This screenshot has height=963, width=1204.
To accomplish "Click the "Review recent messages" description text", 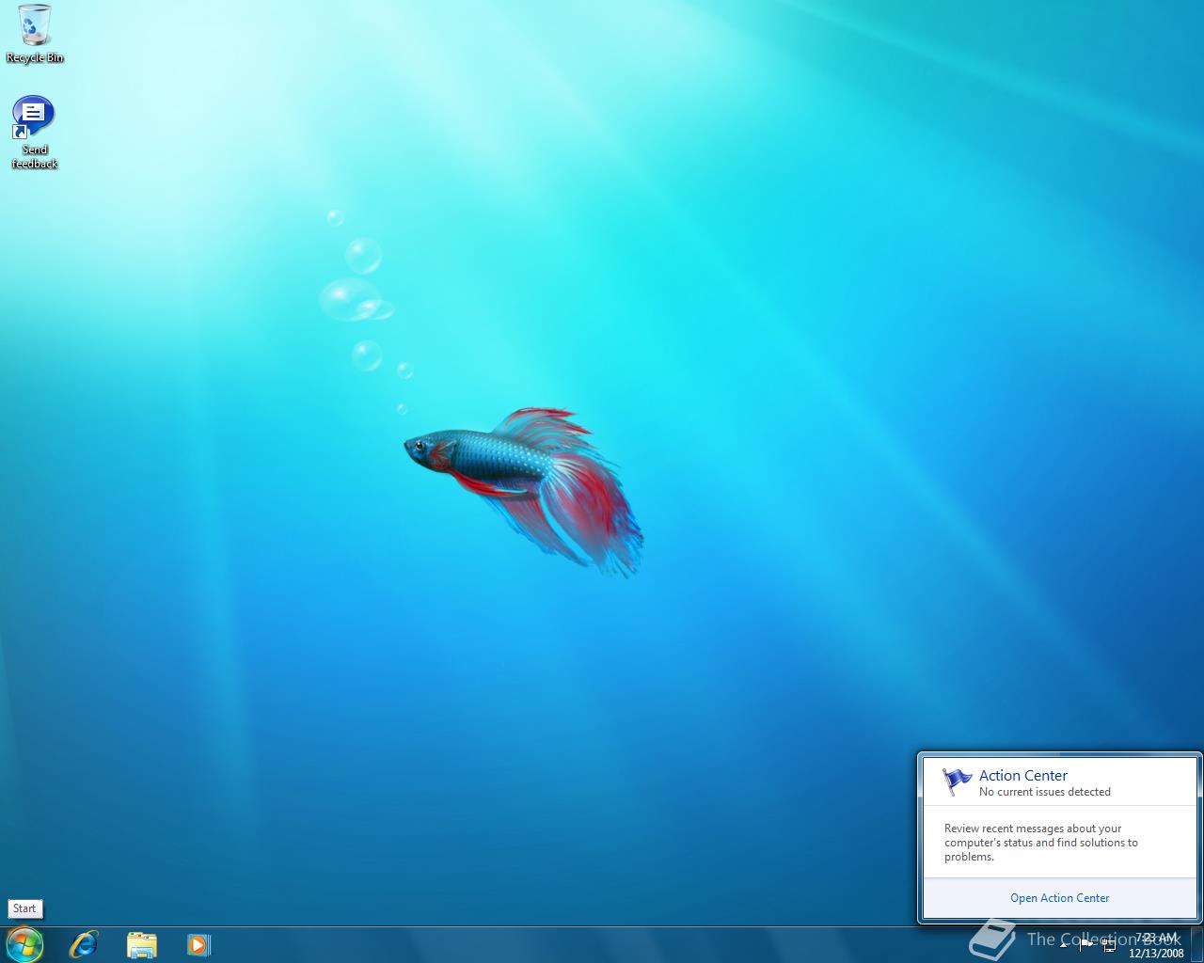I will click(x=1040, y=843).
